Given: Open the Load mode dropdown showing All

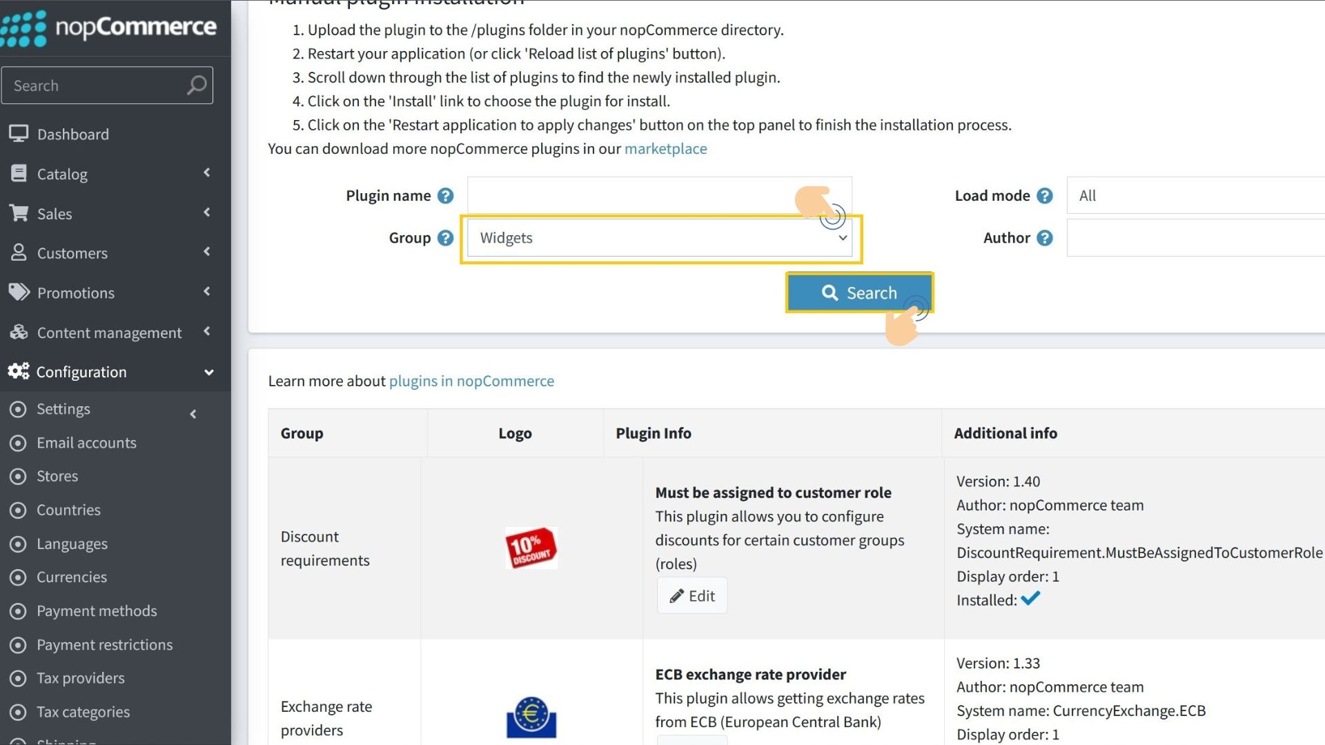Looking at the screenshot, I should pos(1195,196).
